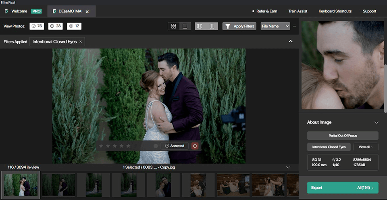
Task: Click the f / 3.2 aperture value
Action: 336,160
